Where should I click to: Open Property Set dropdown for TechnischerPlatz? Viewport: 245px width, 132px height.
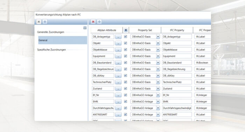coord(158,82)
